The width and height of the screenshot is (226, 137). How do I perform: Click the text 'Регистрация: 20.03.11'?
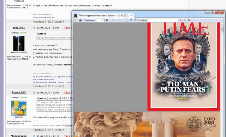[x=19, y=121]
